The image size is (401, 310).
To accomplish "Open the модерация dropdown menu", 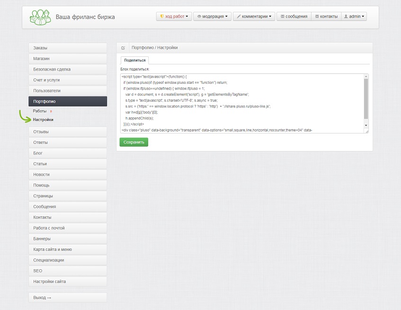I will [212, 17].
